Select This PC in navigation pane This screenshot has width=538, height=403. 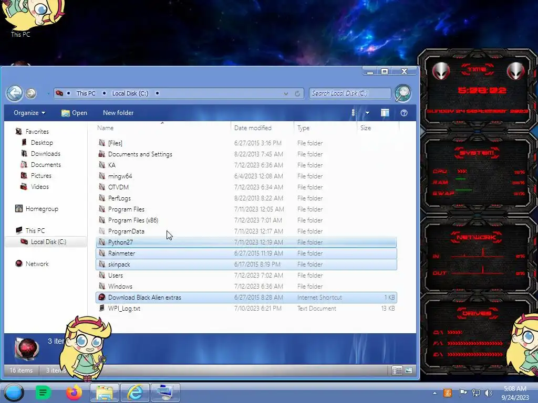(35, 231)
